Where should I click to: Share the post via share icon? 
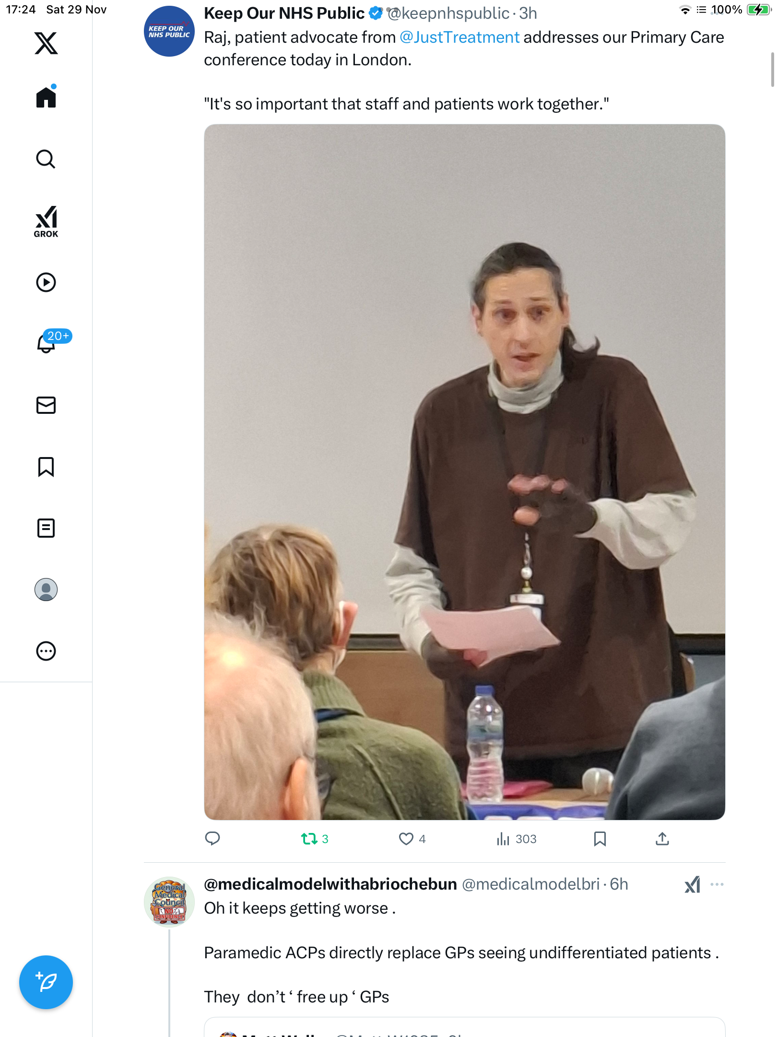tap(662, 839)
